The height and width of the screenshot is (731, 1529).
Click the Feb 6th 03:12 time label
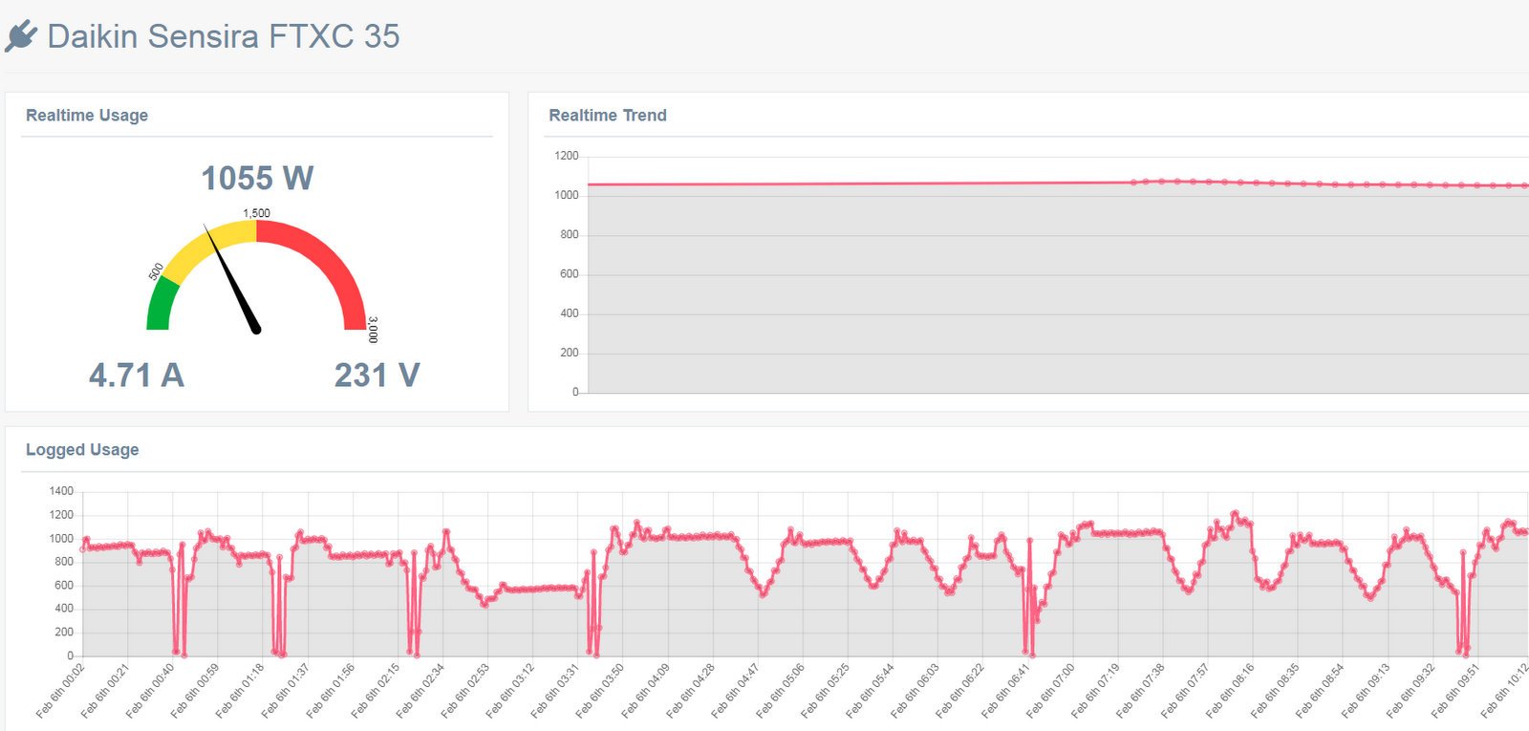coord(510,691)
